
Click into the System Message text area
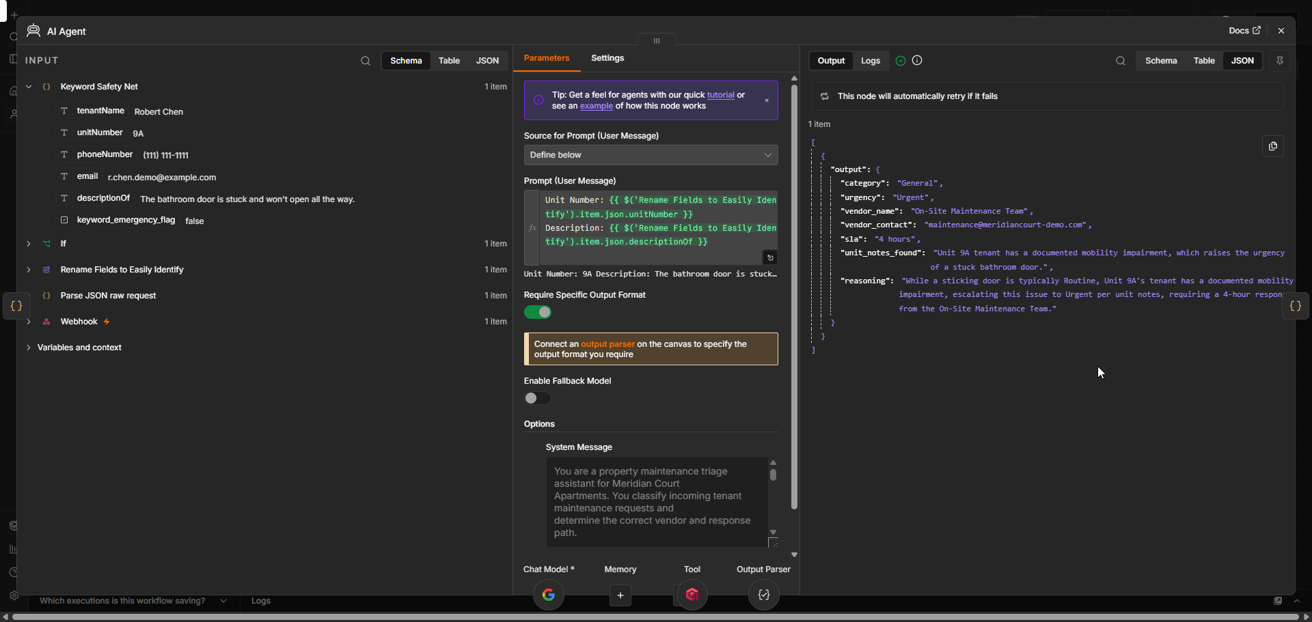[x=657, y=502]
